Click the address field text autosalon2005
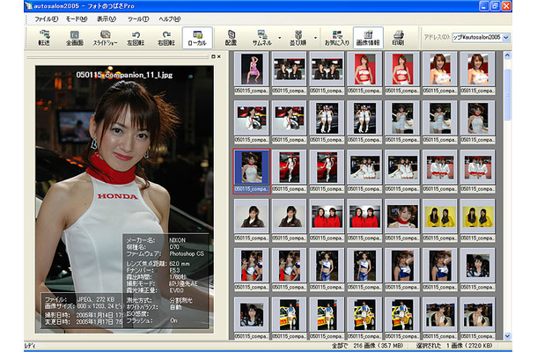Screen dimensions: 537x352 [477, 37]
